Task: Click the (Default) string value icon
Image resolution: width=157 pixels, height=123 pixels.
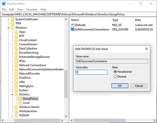Action: coord(73,25)
